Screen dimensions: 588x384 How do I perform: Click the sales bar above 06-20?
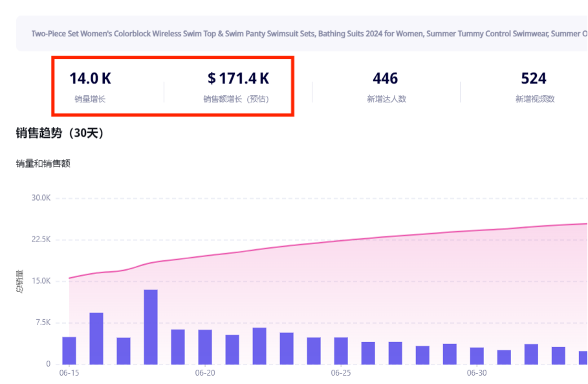pyautogui.click(x=205, y=346)
